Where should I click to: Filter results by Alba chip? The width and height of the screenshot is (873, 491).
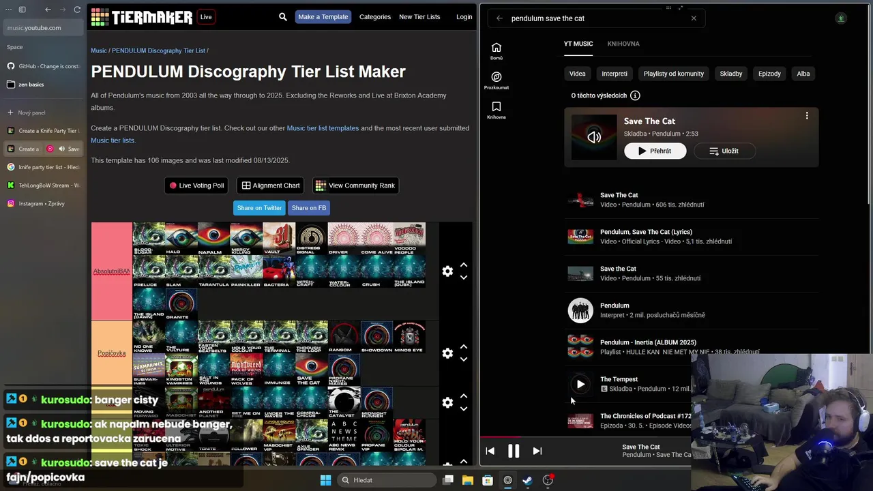point(803,74)
